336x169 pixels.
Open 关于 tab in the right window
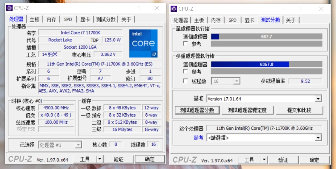(x=291, y=20)
